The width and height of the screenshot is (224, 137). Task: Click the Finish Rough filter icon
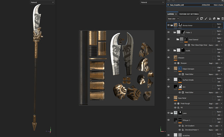coord(178,103)
